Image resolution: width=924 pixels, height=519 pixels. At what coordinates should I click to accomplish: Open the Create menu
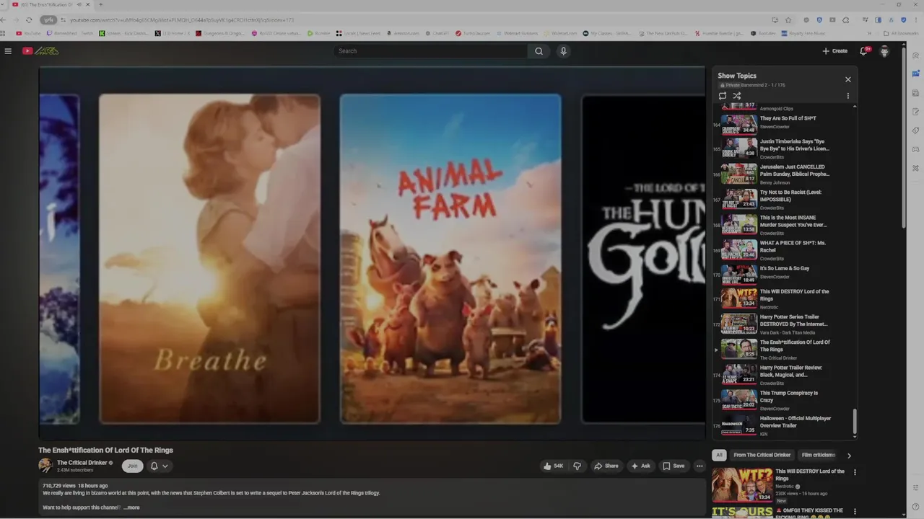point(834,51)
